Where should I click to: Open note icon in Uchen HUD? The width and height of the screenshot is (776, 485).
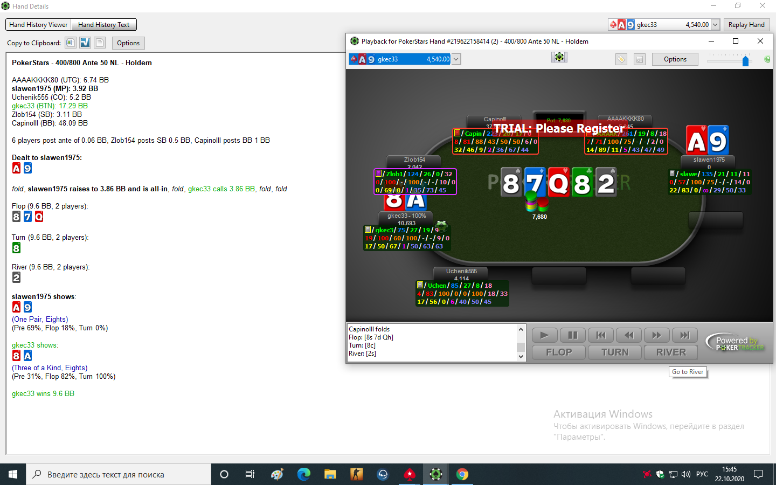point(420,285)
